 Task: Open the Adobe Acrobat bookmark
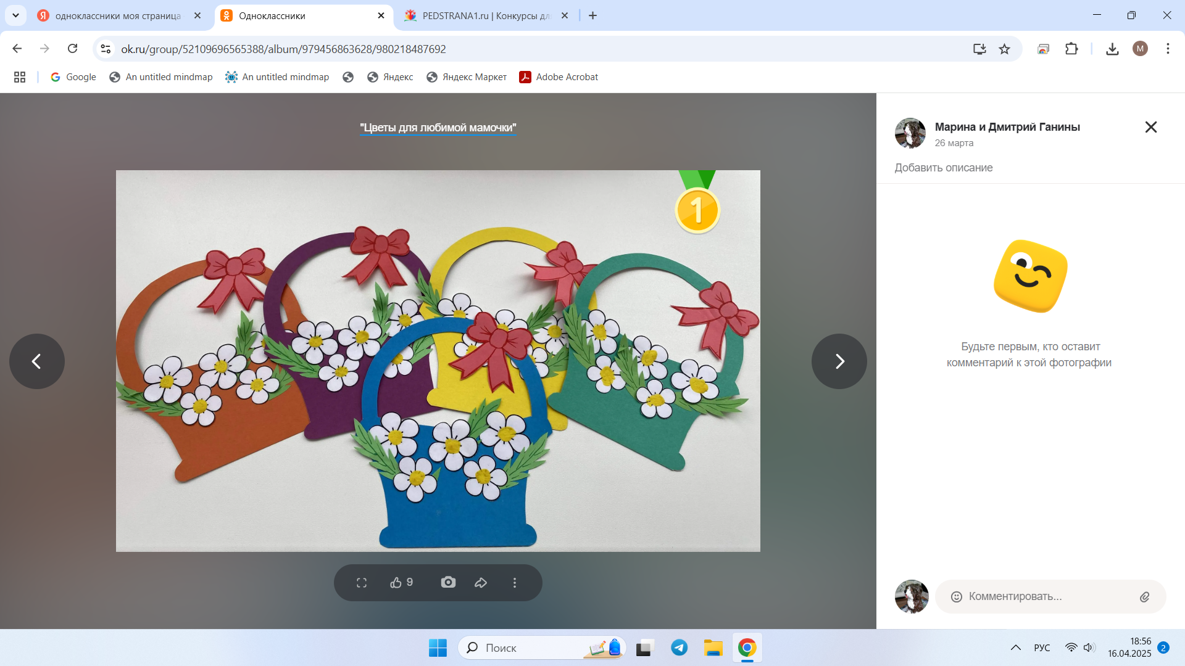[559, 77]
